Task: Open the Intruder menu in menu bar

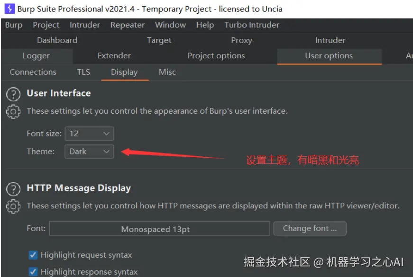Action: tap(85, 25)
